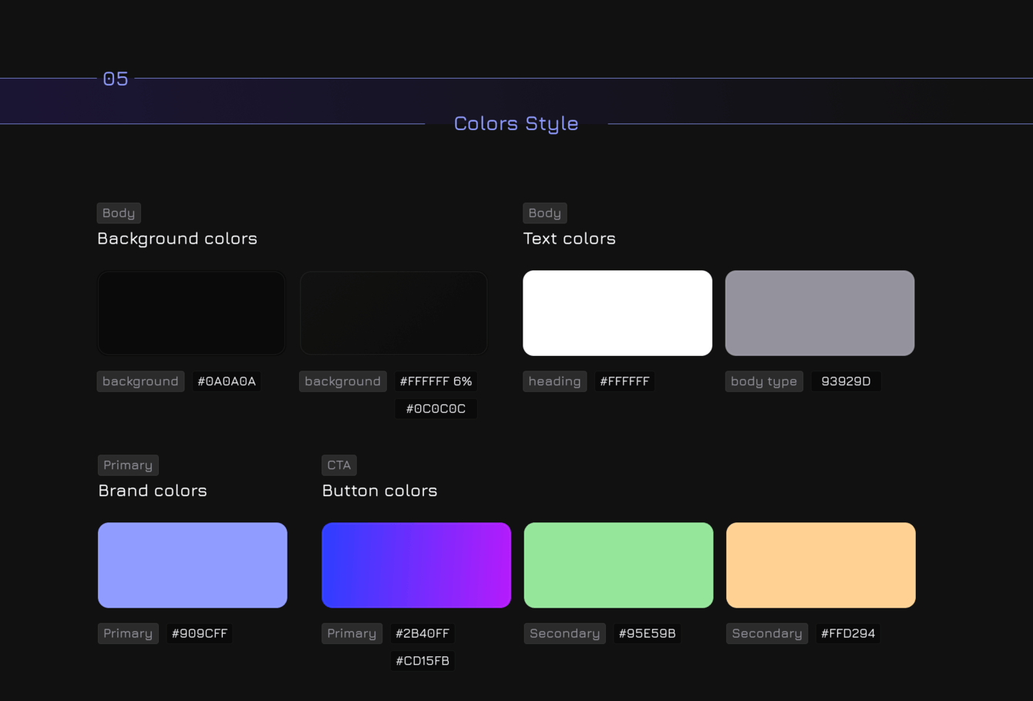Click the CTA tag above Button colors
Viewport: 1033px width, 701px height.
coord(339,465)
